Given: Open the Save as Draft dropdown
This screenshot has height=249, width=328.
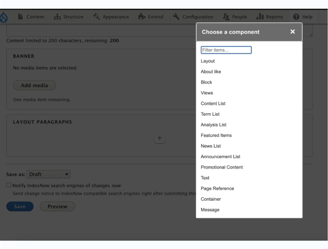Looking at the screenshot, I should coord(48,174).
